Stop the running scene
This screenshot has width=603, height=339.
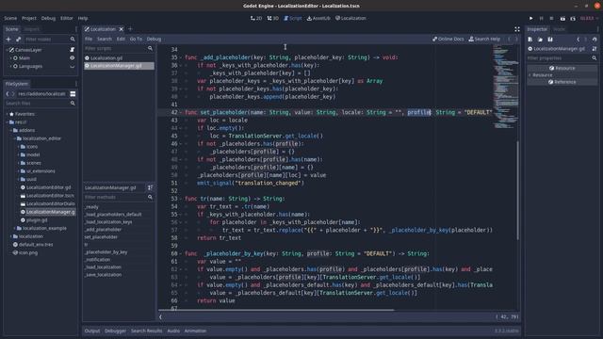click(x=551, y=18)
